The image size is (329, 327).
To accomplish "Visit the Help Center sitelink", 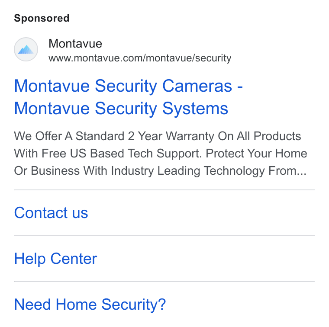I will (x=55, y=259).
